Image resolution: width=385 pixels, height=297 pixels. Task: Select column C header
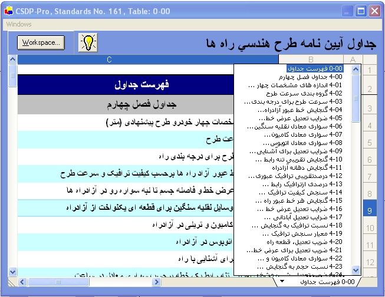tap(148, 60)
